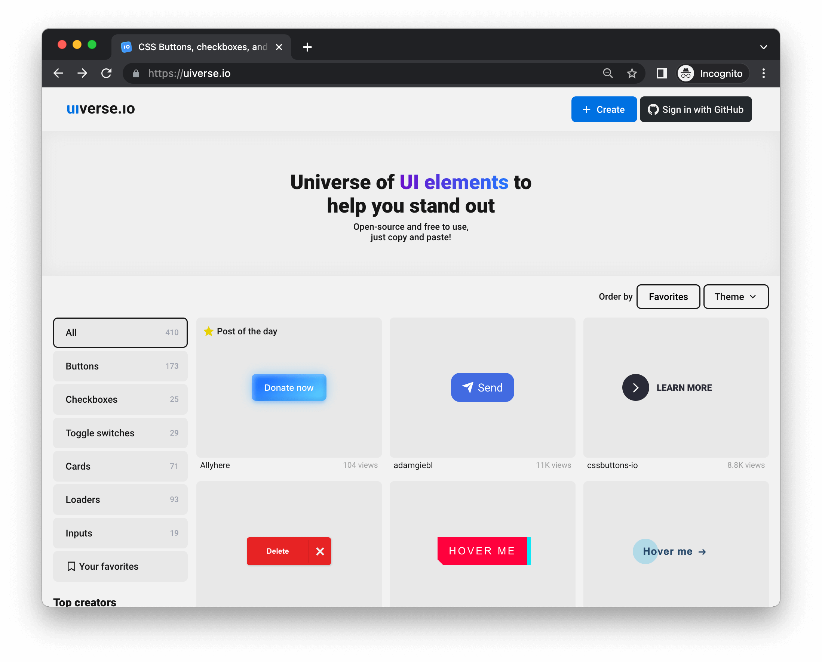Open the Chrome three-dot menu
Screen dimensions: 822x662
pos(764,73)
